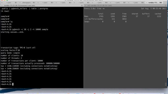Close the ⌘7 zsh tab
168x94 pixels.
click(x=111, y=3)
